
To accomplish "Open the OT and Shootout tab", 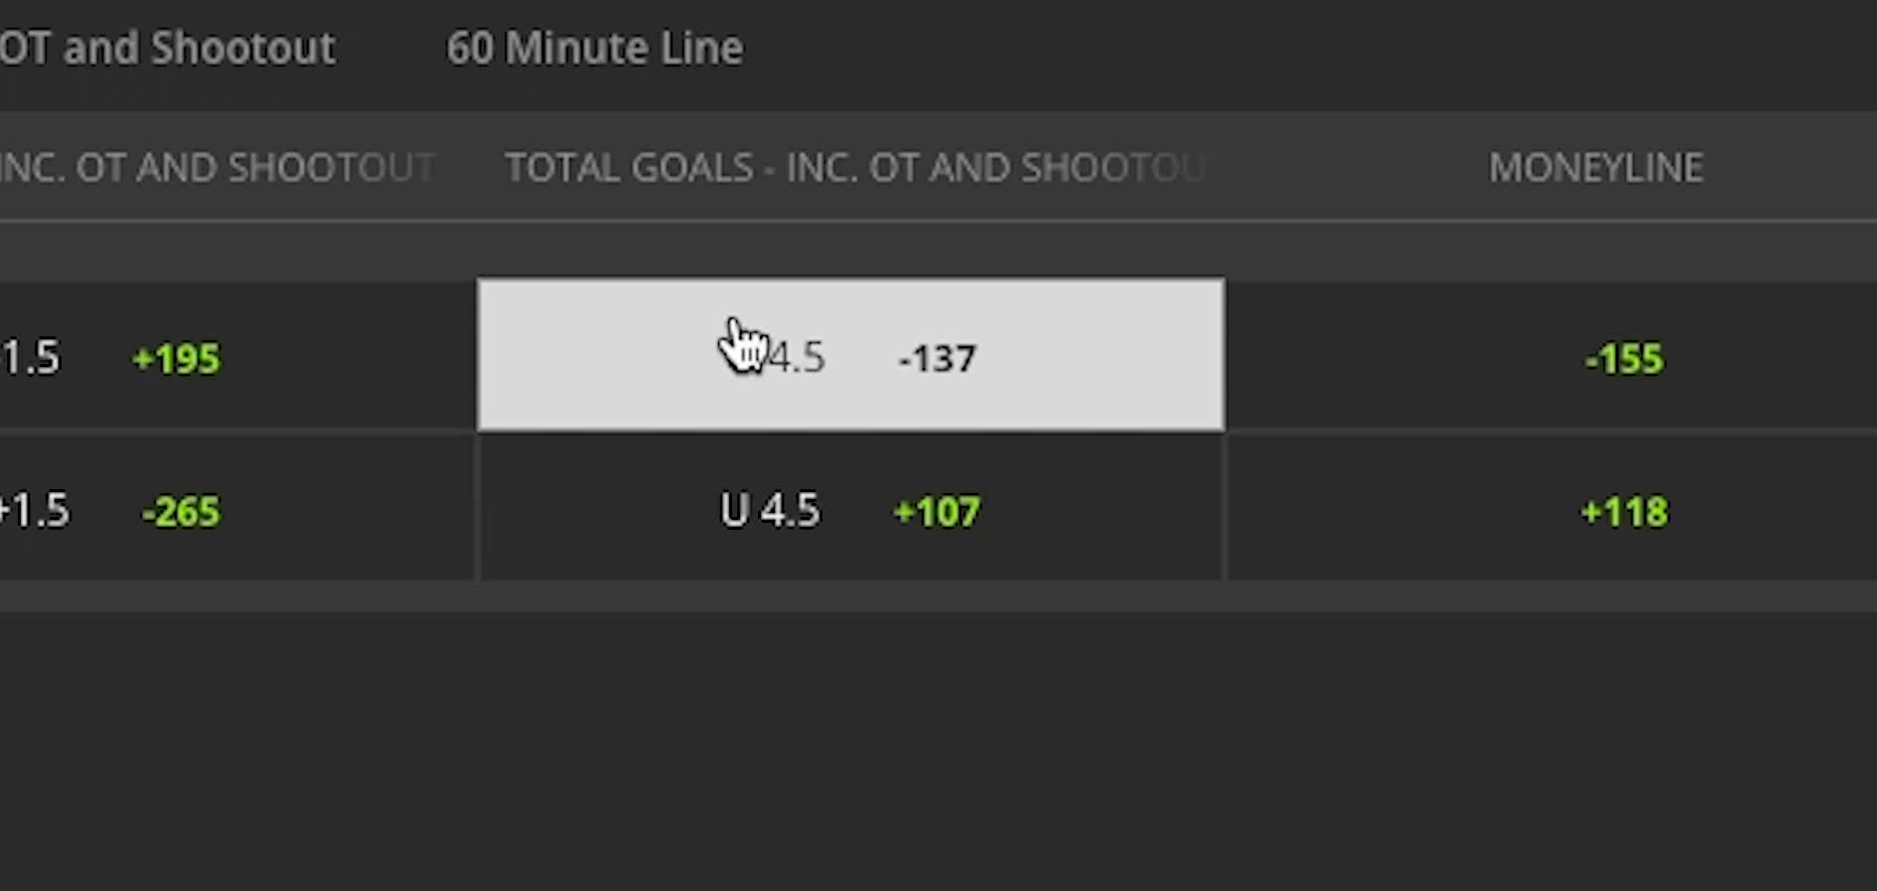I will point(167,48).
